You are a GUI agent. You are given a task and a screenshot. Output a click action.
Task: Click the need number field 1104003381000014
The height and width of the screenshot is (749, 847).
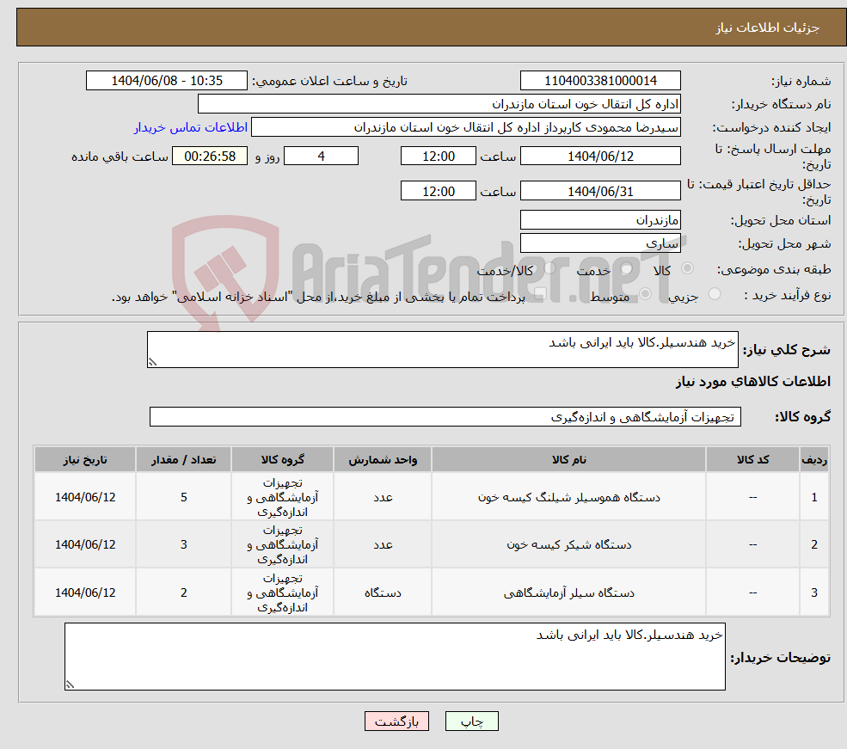600,81
